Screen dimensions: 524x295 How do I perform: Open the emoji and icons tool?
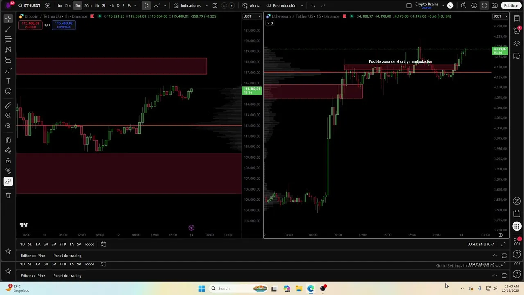click(8, 91)
